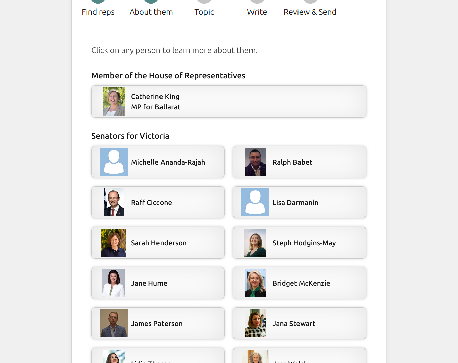This screenshot has width=458, height=363.
Task: Click Jane Hume's photo thumbnail
Action: click(x=114, y=283)
